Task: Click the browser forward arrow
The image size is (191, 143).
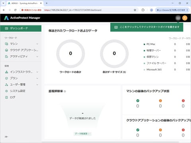Action: (x=10, y=10)
